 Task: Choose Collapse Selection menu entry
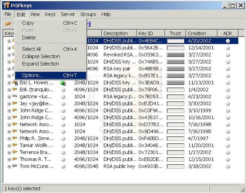point(51,57)
